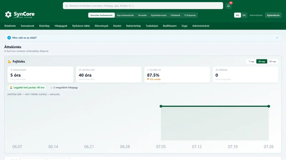Open the Beállításaim menu item

tap(169, 26)
